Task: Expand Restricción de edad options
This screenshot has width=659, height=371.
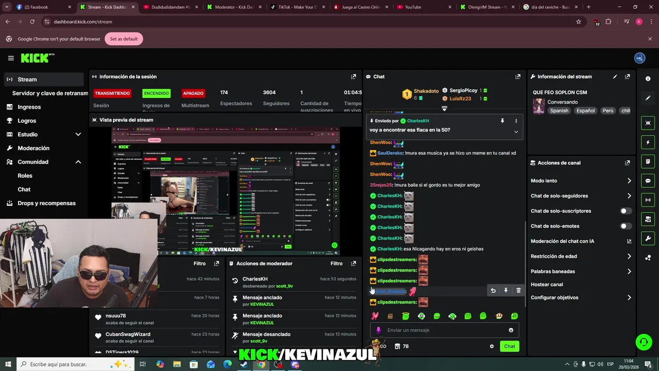Action: [x=629, y=256]
